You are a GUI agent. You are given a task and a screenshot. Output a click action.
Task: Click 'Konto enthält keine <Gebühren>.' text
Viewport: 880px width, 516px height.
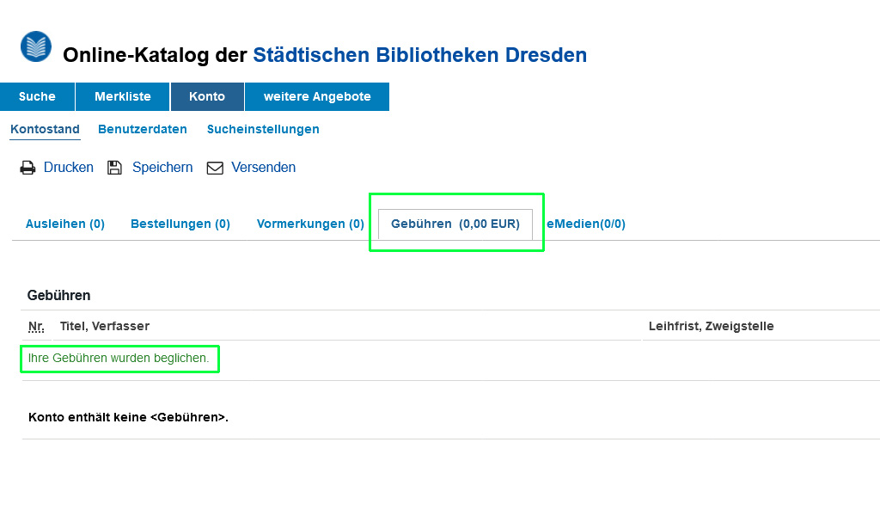tap(128, 417)
